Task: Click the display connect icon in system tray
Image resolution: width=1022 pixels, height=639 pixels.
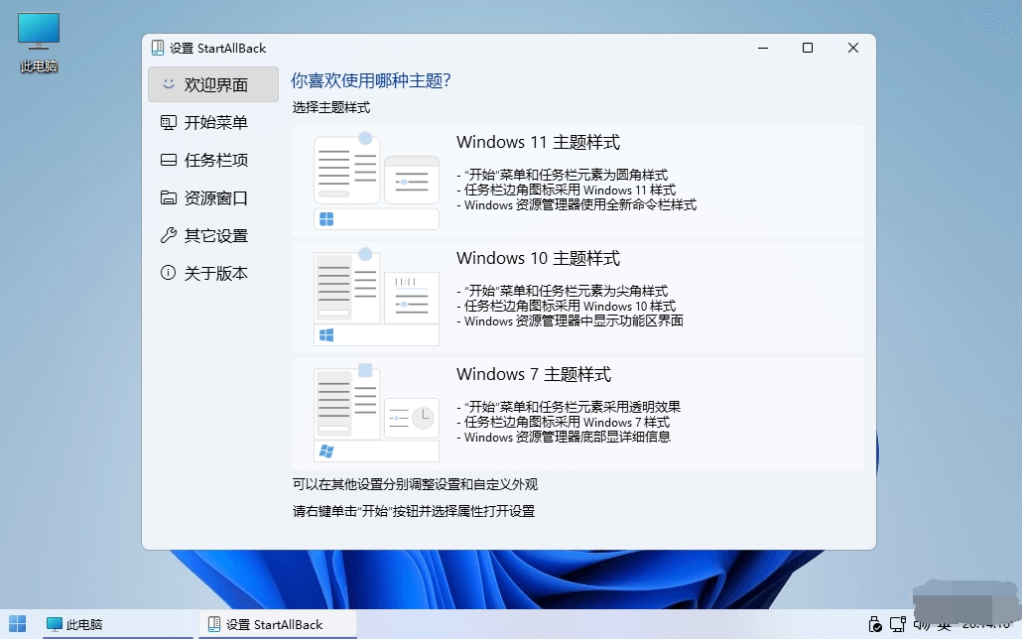Action: (x=897, y=625)
